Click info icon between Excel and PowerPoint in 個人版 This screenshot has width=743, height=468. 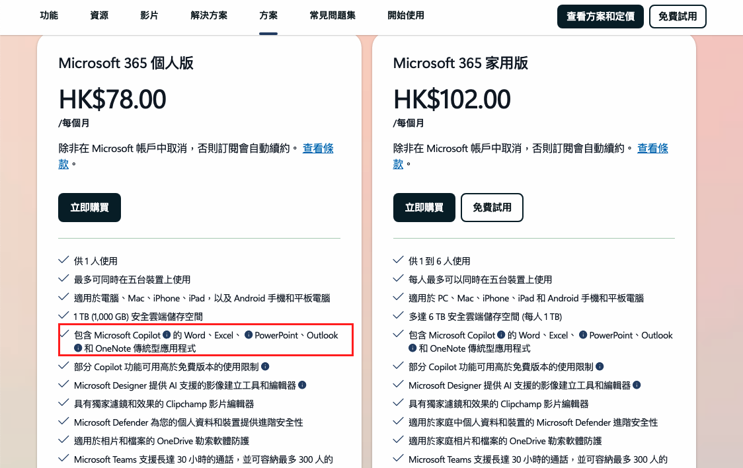pos(249,335)
